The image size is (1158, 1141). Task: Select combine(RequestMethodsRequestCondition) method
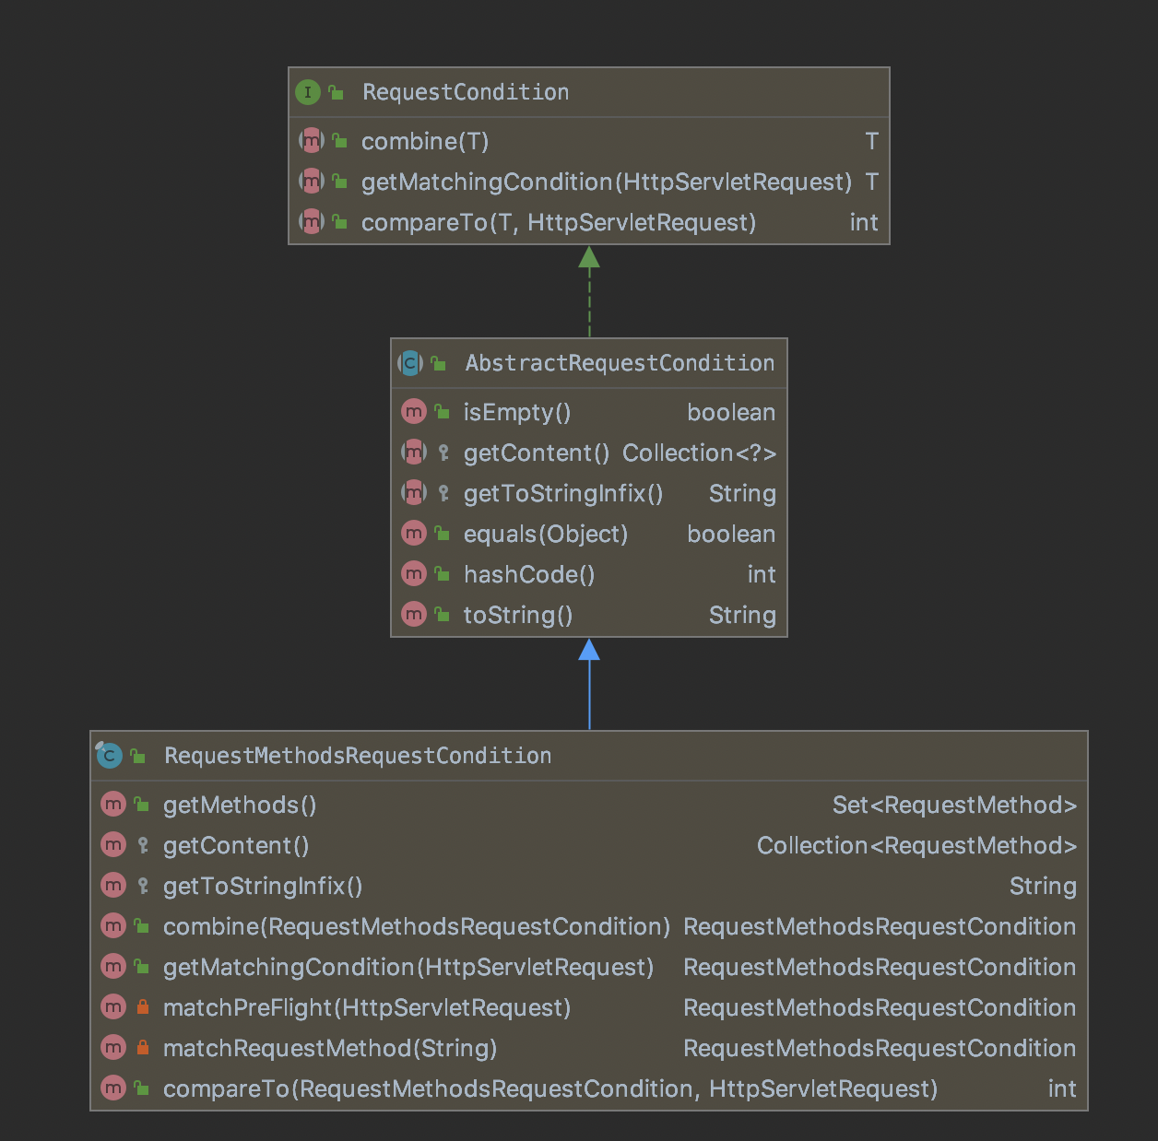point(416,926)
